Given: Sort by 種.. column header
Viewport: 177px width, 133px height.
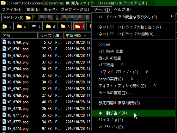Looking at the screenshot, I should coord(58,36).
